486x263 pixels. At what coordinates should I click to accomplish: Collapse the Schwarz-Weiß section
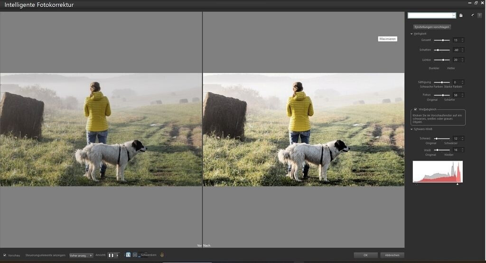411,129
